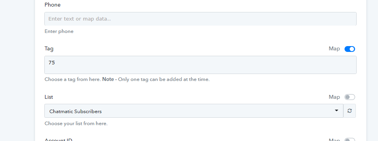
Task: Click the 'Choose a tag from here' hint
Action: 73,79
